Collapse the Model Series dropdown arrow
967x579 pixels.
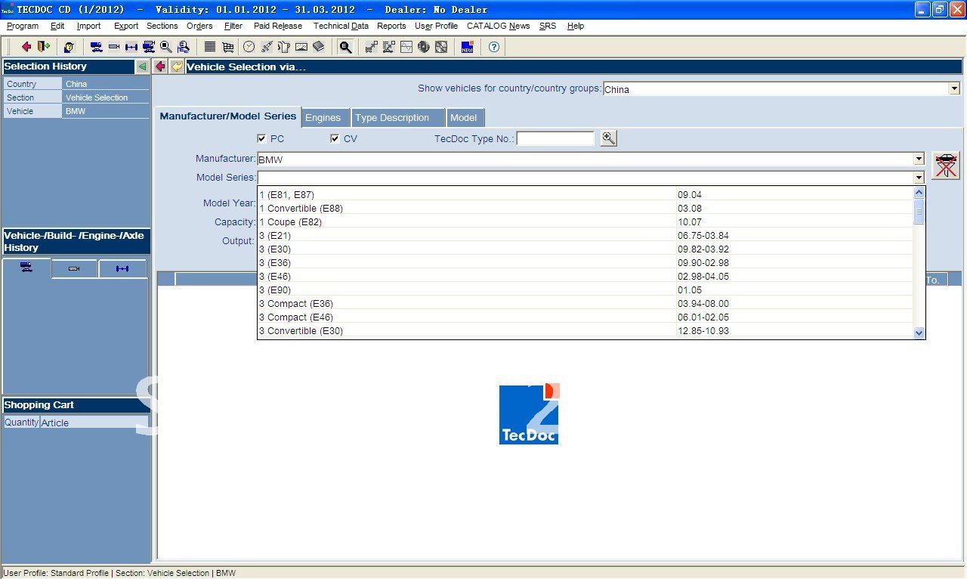919,178
